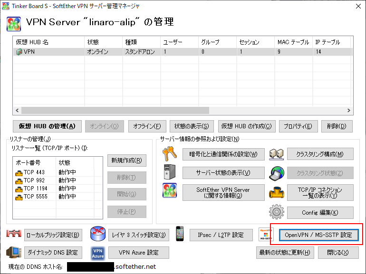Click 最新の状態に更新(H) button
Screen dimensions: 366x274
pos(285,253)
